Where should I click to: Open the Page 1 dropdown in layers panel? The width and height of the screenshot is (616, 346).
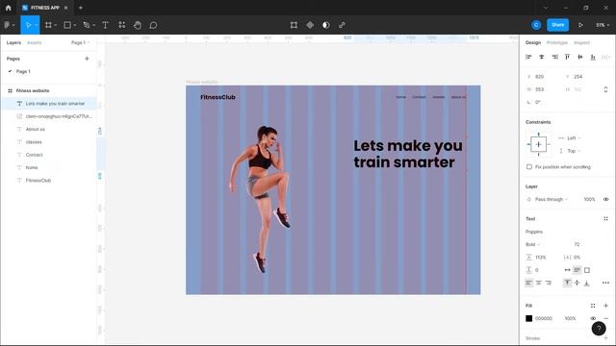[x=81, y=42]
